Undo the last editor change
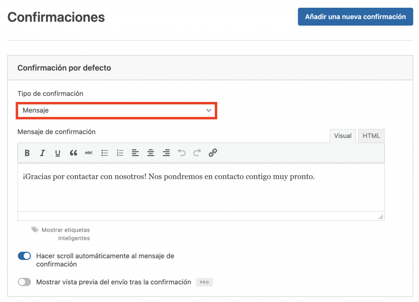Viewport: 419px width, 302px height. tap(181, 153)
